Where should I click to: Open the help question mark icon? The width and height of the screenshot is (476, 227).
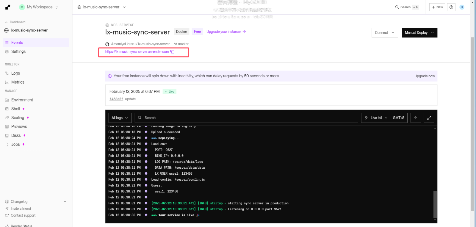[x=451, y=7]
